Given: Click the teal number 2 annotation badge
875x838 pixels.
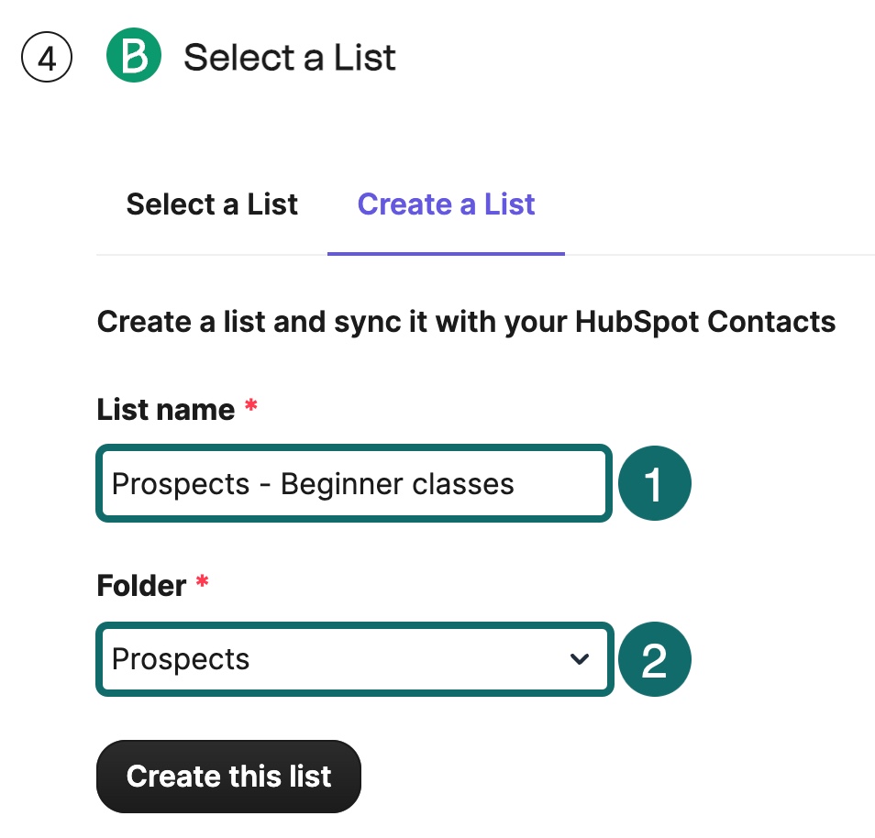Looking at the screenshot, I should click(653, 660).
